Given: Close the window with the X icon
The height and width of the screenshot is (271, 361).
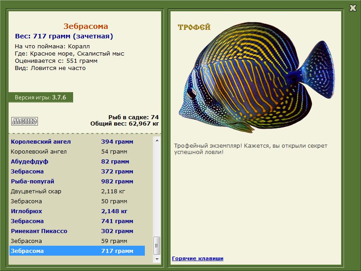Looking at the screenshot, I should (x=352, y=8).
